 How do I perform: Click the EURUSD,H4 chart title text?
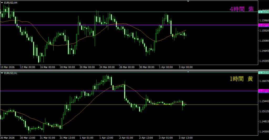point(11,3)
